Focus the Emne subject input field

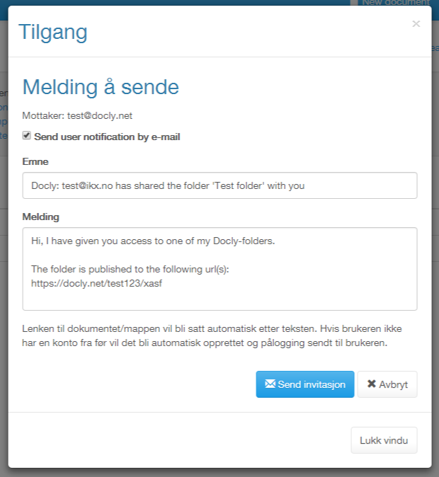[219, 185]
